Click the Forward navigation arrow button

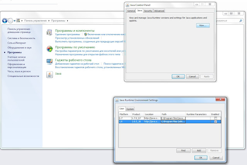click(x=10, y=20)
